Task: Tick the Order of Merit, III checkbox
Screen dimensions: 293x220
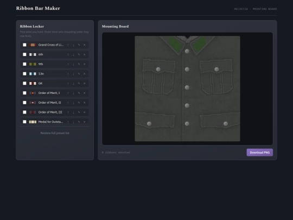Action: pos(24,112)
